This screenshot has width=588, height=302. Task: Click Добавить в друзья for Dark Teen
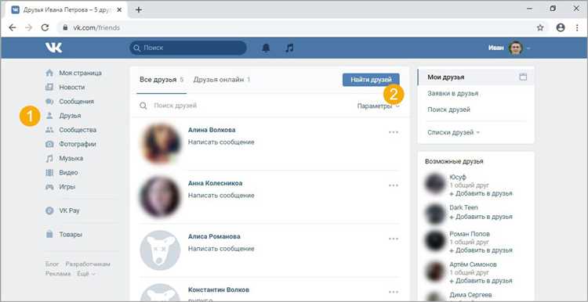point(481,217)
